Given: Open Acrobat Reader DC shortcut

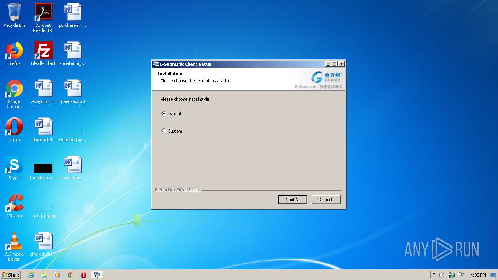Looking at the screenshot, I should coord(43,17).
